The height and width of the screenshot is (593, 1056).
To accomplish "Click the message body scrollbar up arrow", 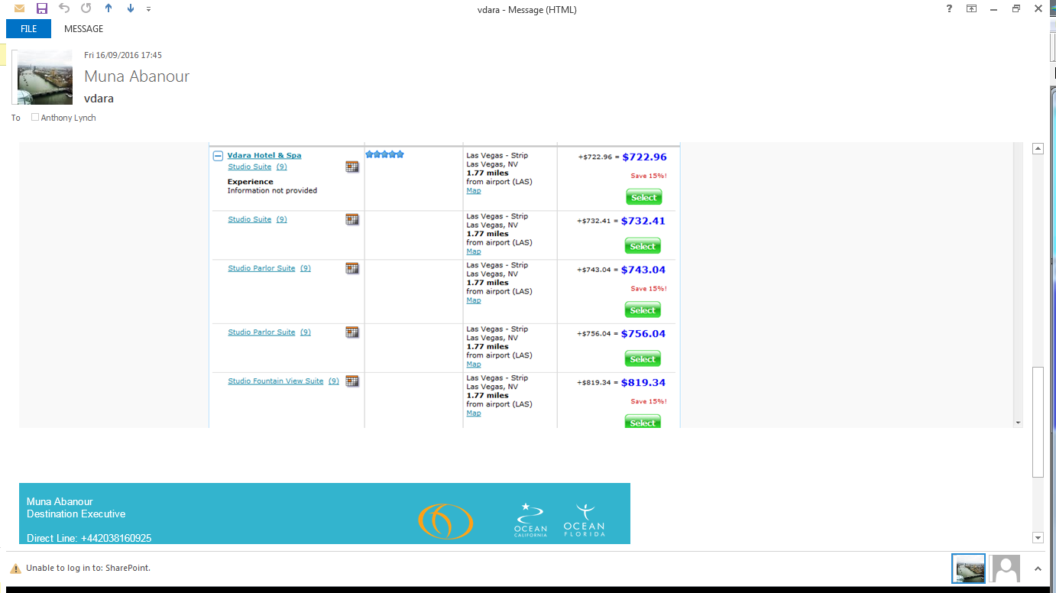I will pos(1038,149).
